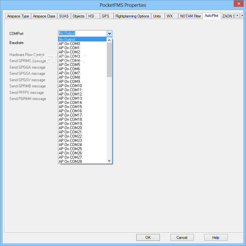Screen dimensions: 246x246
Task: Choose AP On COM15: option
Action: 82,107
